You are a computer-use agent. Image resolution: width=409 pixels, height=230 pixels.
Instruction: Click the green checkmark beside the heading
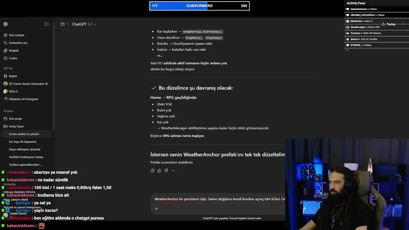click(154, 88)
